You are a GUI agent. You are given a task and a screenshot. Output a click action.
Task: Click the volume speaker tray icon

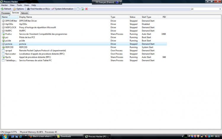pos(212,136)
